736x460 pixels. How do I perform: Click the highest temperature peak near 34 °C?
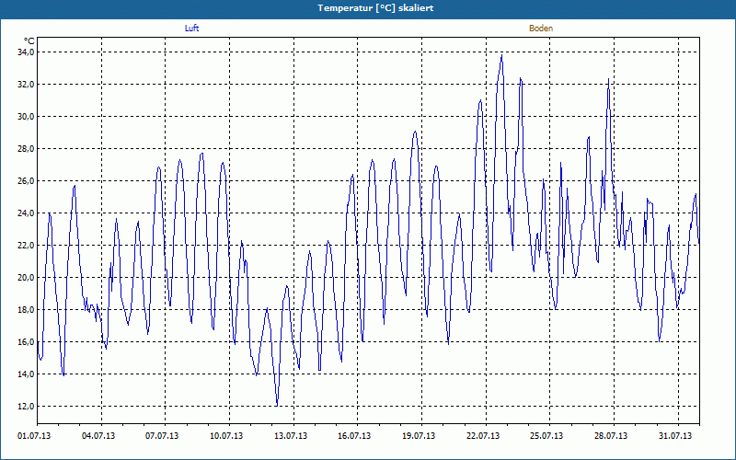[501, 55]
